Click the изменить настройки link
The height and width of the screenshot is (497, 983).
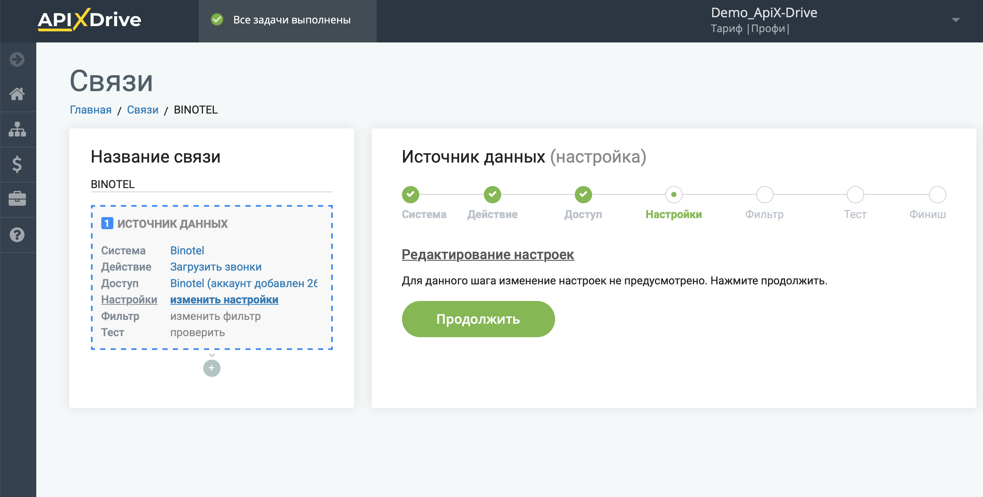click(x=224, y=300)
